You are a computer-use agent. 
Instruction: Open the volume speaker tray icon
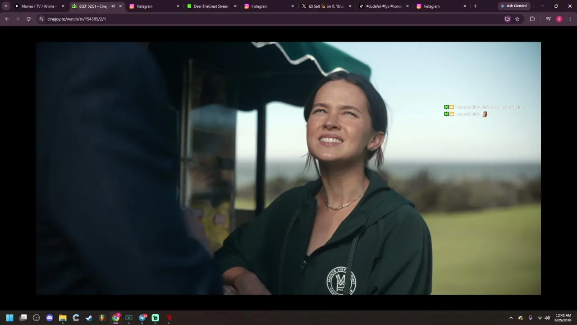pyautogui.click(x=547, y=318)
